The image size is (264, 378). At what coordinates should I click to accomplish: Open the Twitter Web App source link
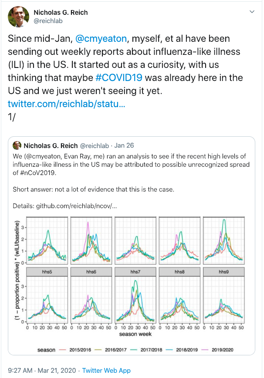pos(106,370)
